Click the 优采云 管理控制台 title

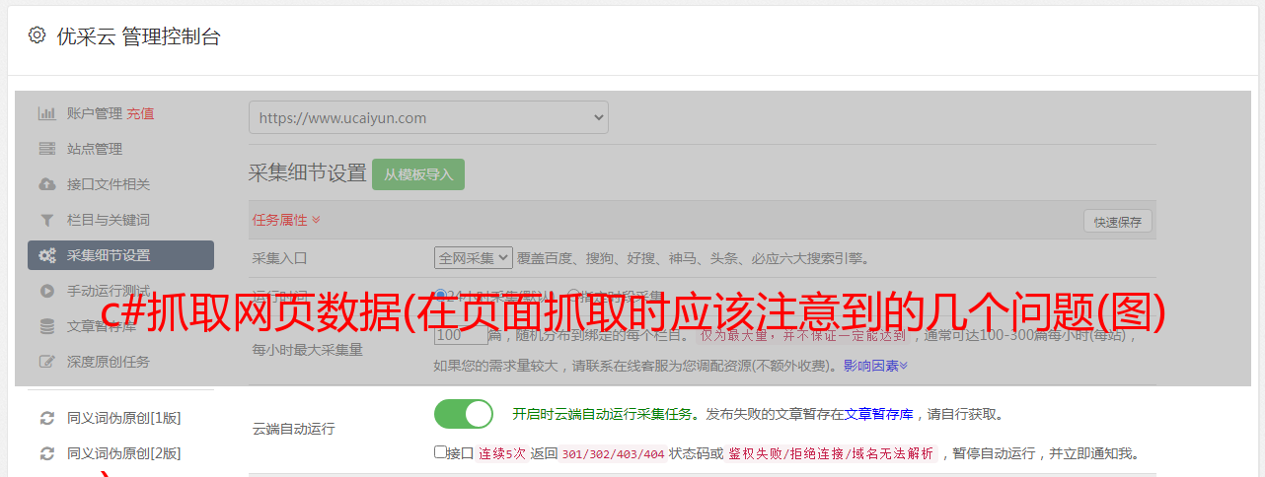coord(138,36)
